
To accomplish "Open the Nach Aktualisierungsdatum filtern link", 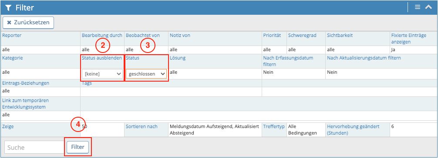I will 364,58.
